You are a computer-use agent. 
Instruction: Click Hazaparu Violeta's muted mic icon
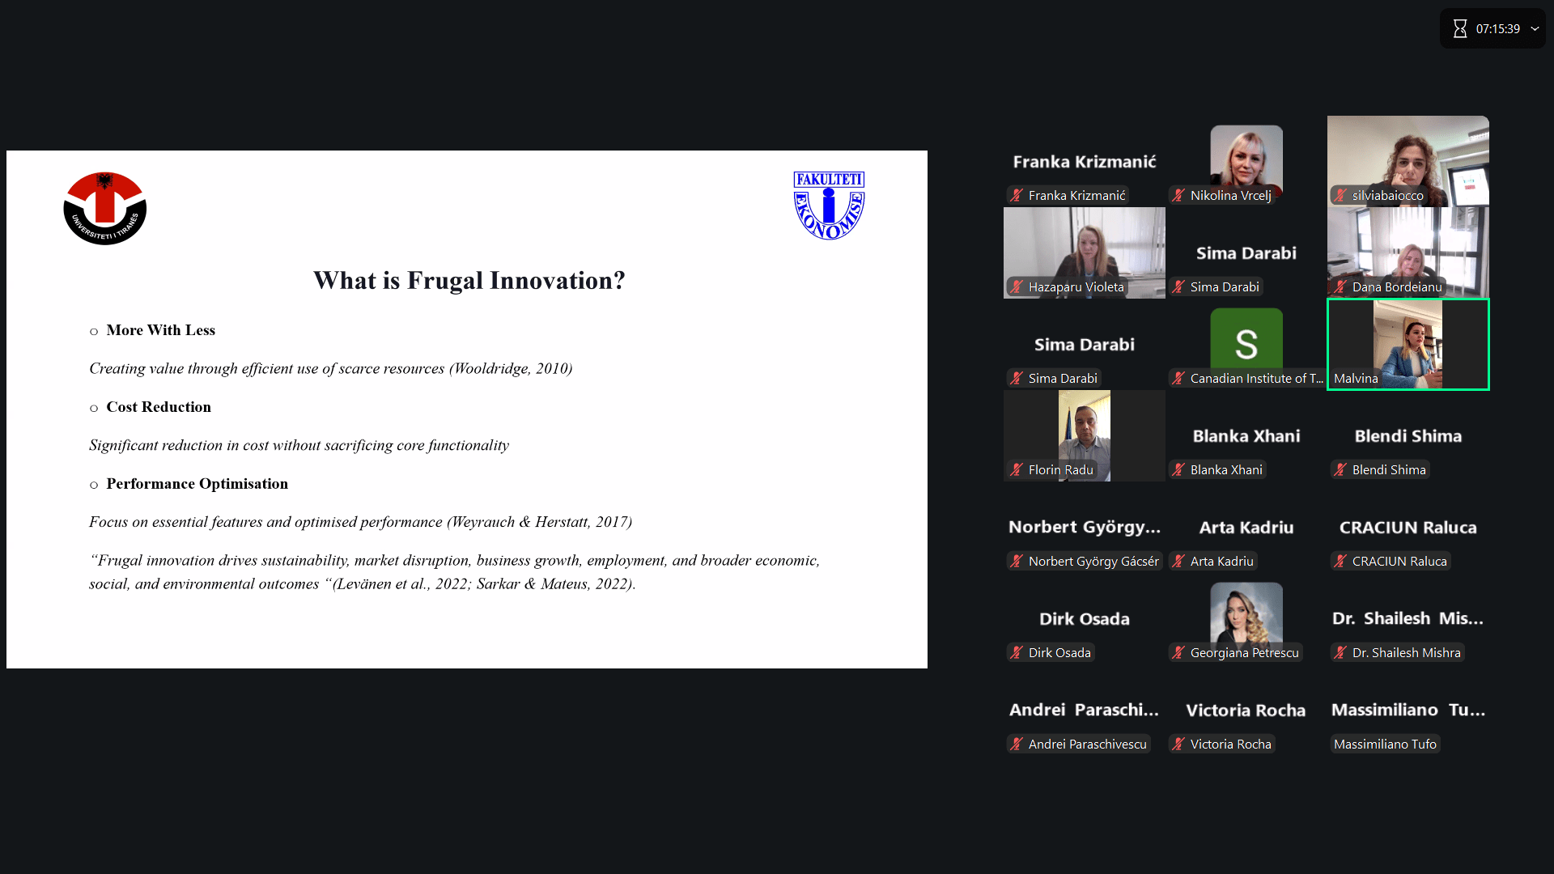pos(1017,287)
